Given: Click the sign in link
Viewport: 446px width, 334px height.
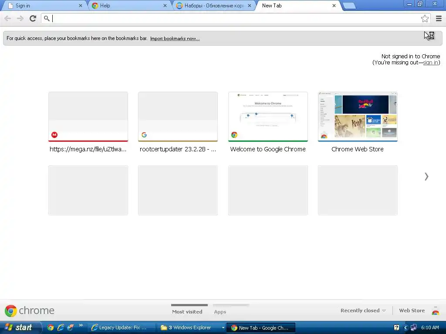Looking at the screenshot, I should 430,63.
